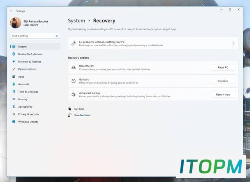250x182 pixels.
Task: Click the Personalization brush icon
Action: [x=14, y=69]
